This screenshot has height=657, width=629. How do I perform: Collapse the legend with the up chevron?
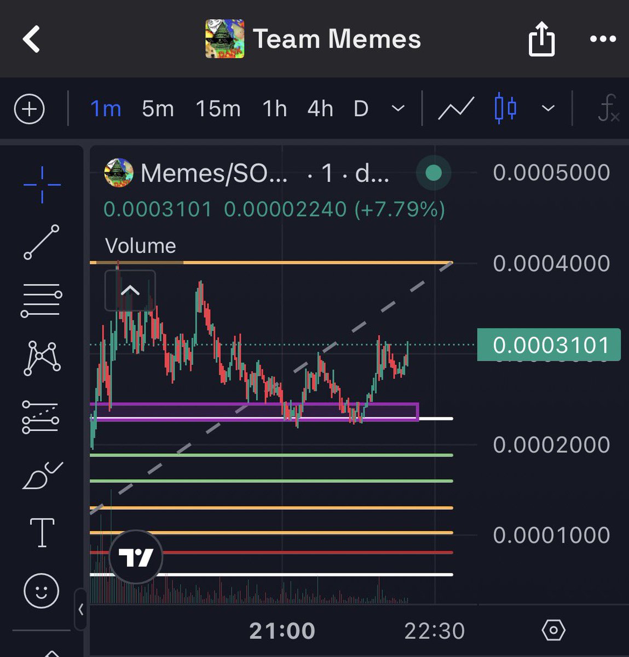coord(130,291)
